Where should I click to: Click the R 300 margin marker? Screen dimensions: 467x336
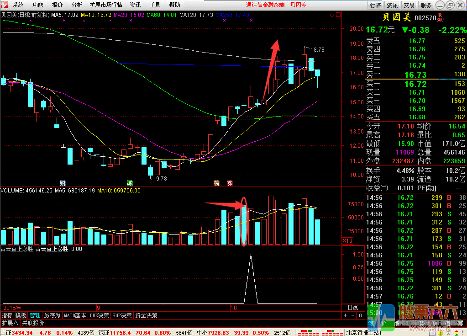[440, 17]
